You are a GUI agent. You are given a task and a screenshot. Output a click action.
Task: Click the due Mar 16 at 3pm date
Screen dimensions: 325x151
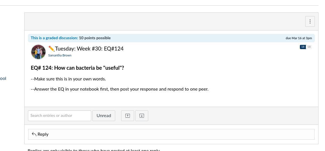tap(298, 38)
